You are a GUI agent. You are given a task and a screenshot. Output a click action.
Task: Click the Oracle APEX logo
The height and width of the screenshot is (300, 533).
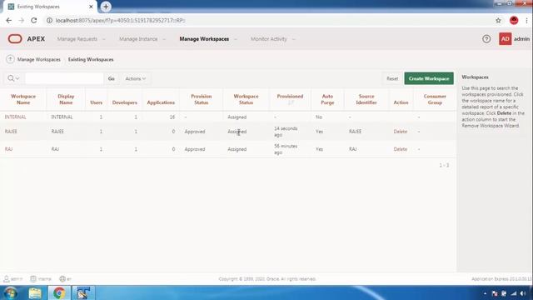(27, 39)
